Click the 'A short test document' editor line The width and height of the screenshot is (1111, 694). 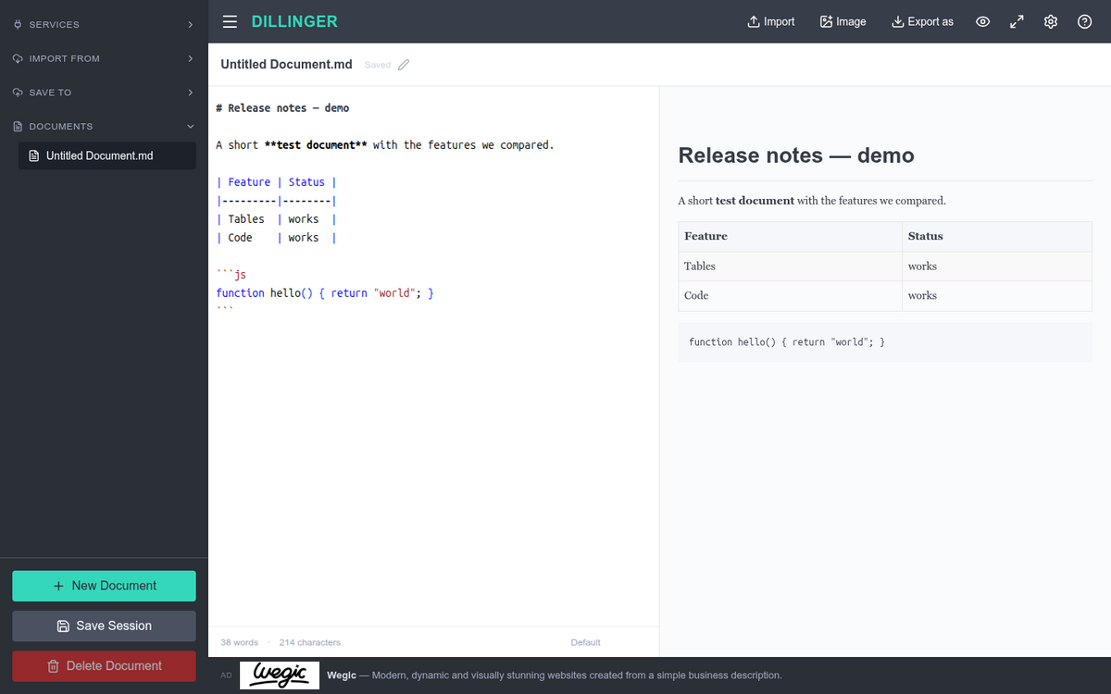(x=384, y=145)
